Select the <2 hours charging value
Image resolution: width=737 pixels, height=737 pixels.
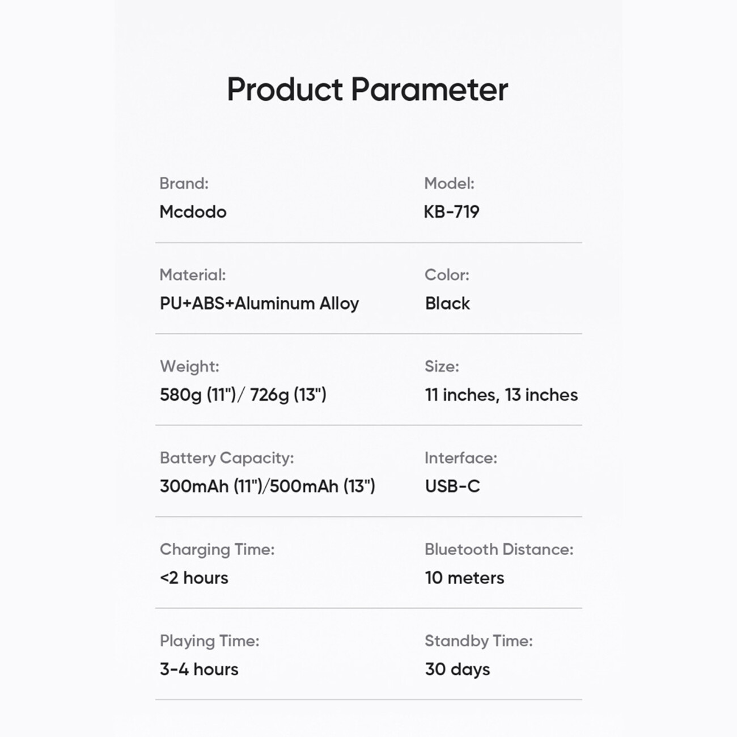tap(194, 578)
